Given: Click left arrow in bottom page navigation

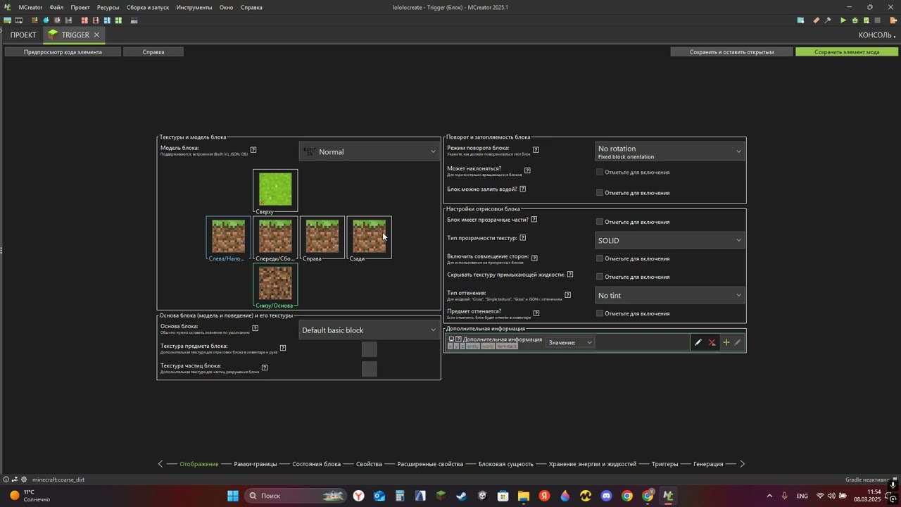Looking at the screenshot, I should click(x=160, y=464).
